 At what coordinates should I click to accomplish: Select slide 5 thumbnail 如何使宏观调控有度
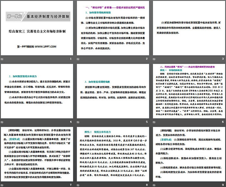(113, 91)
